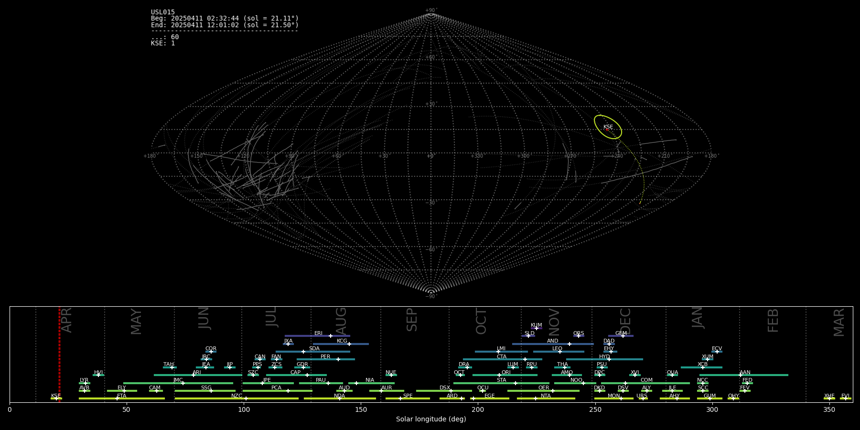
Task: Click the APR month label
Action: pyautogui.click(x=66, y=320)
